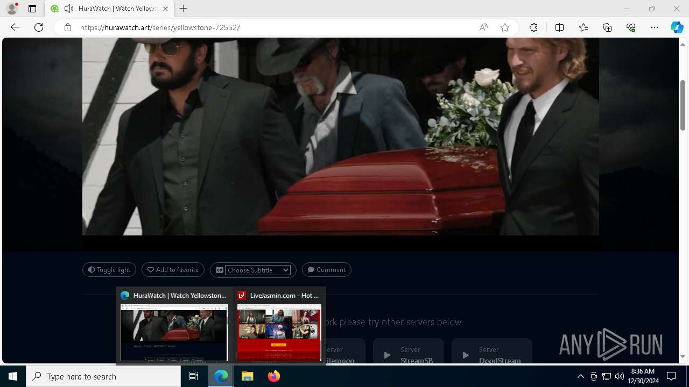Open Collections icon
This screenshot has height=387, width=689.
[x=607, y=27]
